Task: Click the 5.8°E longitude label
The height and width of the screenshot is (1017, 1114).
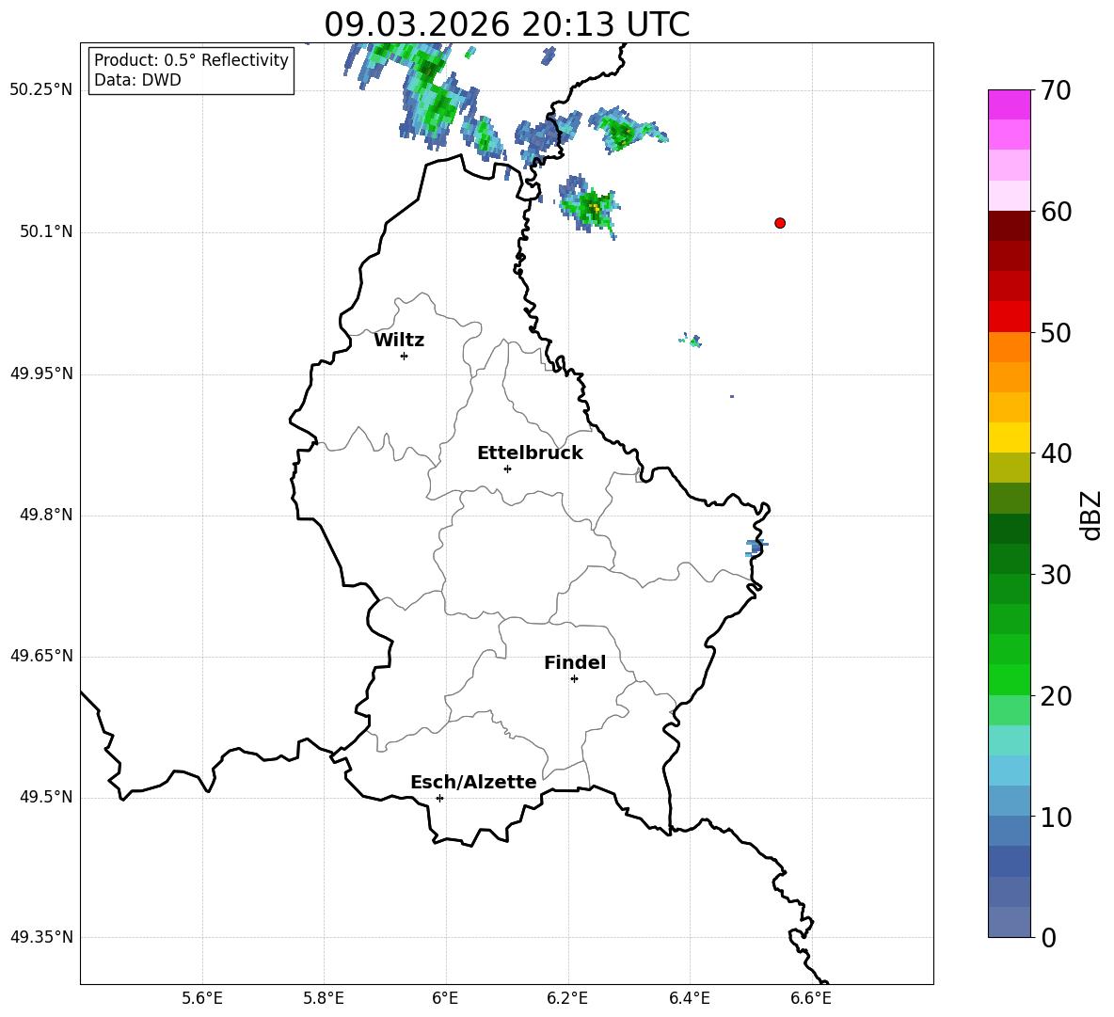Action: (x=324, y=998)
